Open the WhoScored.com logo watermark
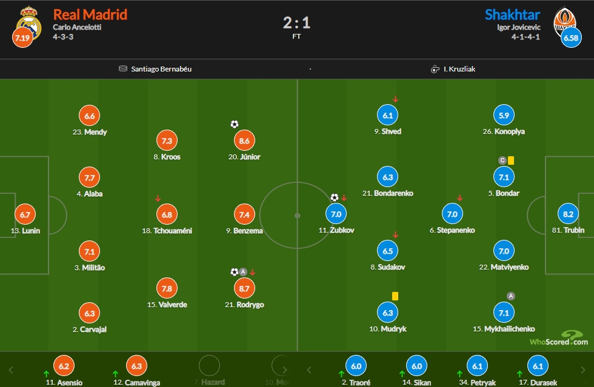The image size is (594, 387). pyautogui.click(x=559, y=338)
